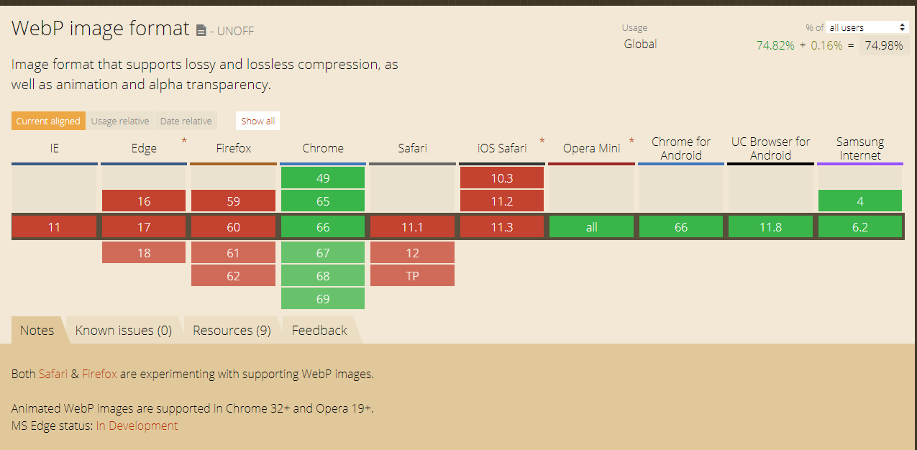Image resolution: width=917 pixels, height=450 pixels.
Task: Select the Current aligned view toggle
Action: click(48, 121)
